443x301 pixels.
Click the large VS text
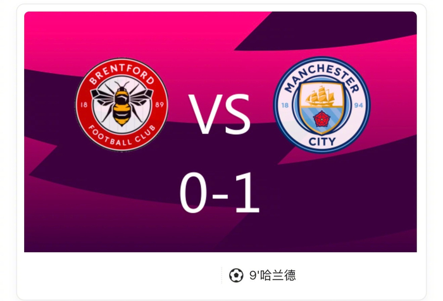[x=220, y=114]
